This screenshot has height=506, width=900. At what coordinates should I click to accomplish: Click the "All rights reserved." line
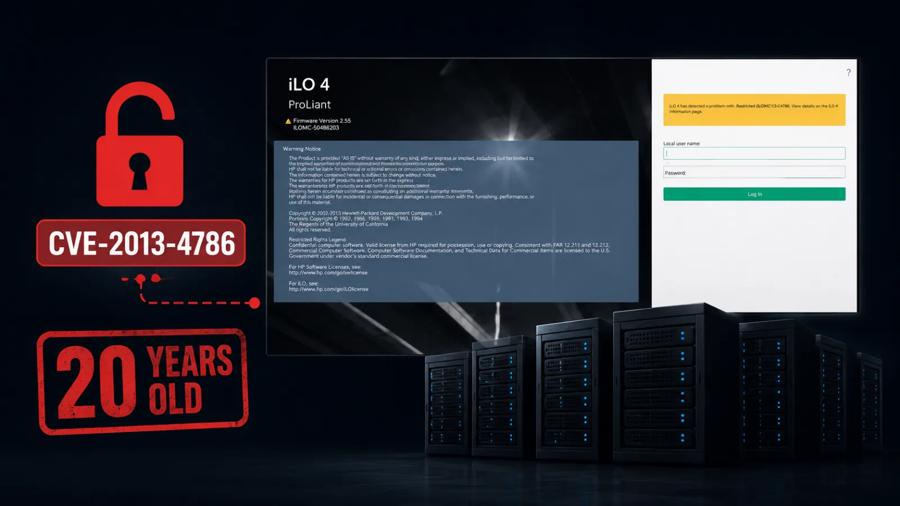coord(310,229)
